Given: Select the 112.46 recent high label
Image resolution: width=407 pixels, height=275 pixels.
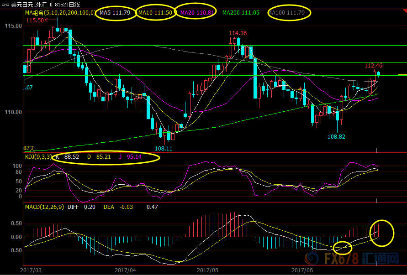Looking at the screenshot, I should click(x=374, y=66).
